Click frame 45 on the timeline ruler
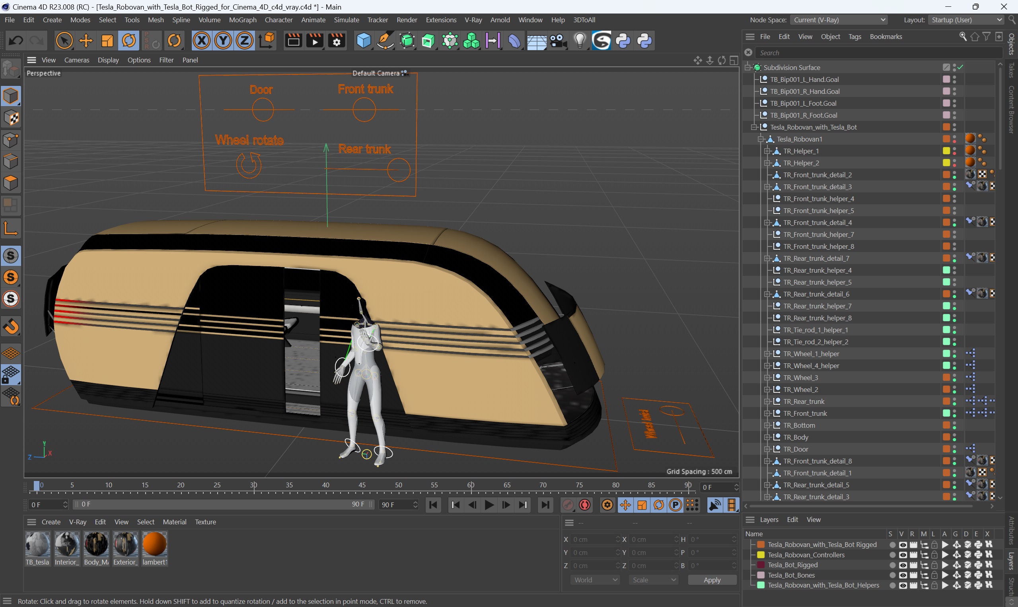This screenshot has height=607, width=1018. coord(362,485)
